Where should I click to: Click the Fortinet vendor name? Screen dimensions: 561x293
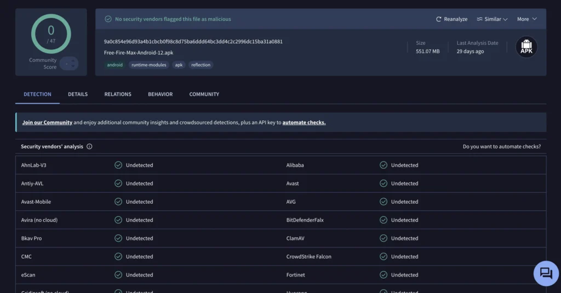coord(295,275)
